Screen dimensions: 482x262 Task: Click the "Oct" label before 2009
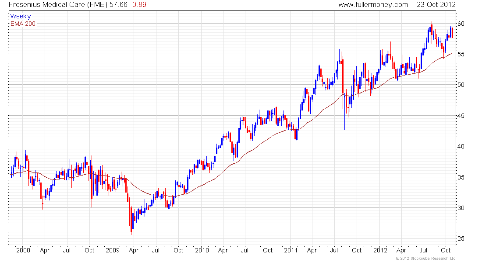(89, 250)
